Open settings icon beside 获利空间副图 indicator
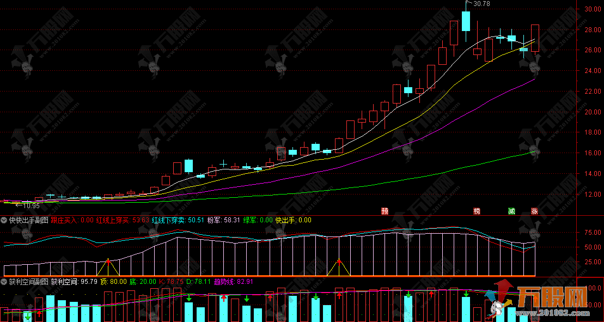Screen dimensions: 604x322 [4, 281]
